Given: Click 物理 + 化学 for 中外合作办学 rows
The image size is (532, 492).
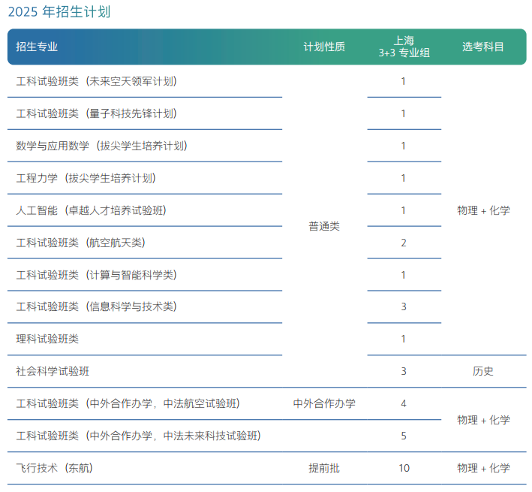Looking at the screenshot, I should click(x=483, y=420).
